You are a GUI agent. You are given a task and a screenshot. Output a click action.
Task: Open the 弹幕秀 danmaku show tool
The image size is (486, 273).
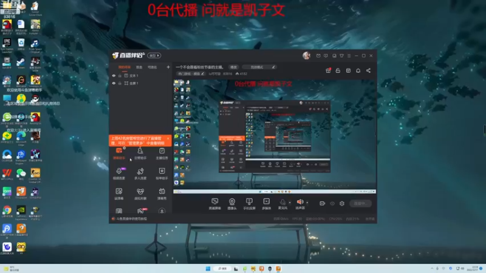(x=162, y=194)
